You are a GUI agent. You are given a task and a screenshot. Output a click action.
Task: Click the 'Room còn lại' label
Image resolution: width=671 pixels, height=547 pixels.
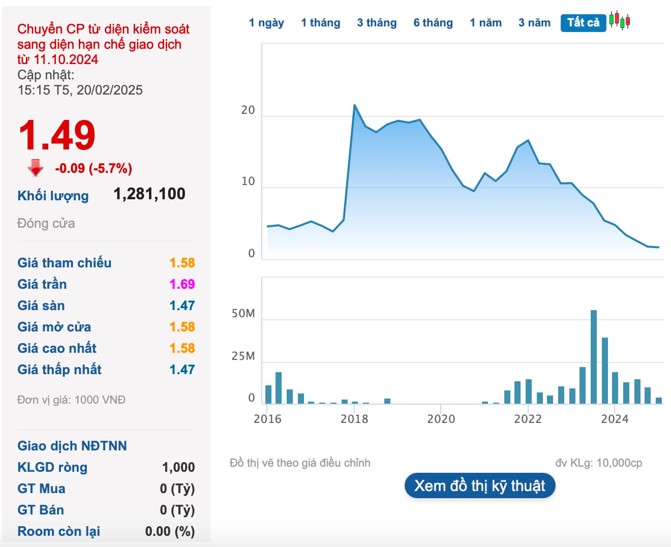point(58,531)
